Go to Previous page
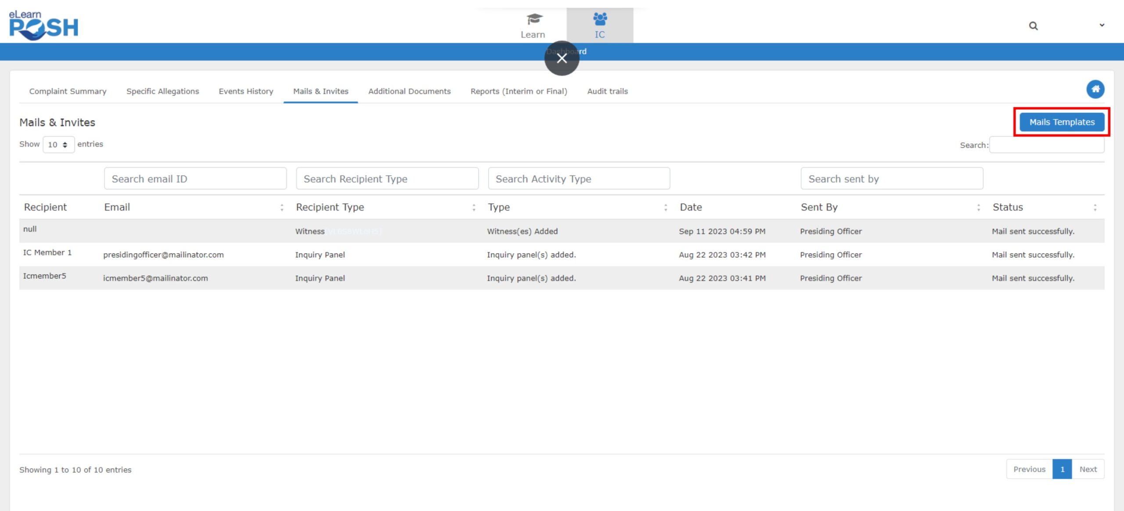Image resolution: width=1124 pixels, height=511 pixels. coord(1029,469)
